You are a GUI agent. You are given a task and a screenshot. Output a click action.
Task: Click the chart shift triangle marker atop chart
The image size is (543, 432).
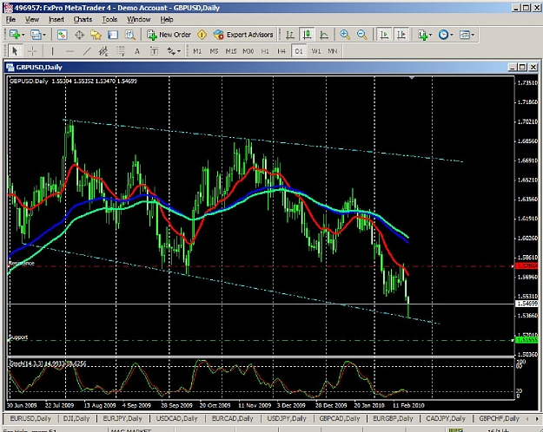coord(412,78)
